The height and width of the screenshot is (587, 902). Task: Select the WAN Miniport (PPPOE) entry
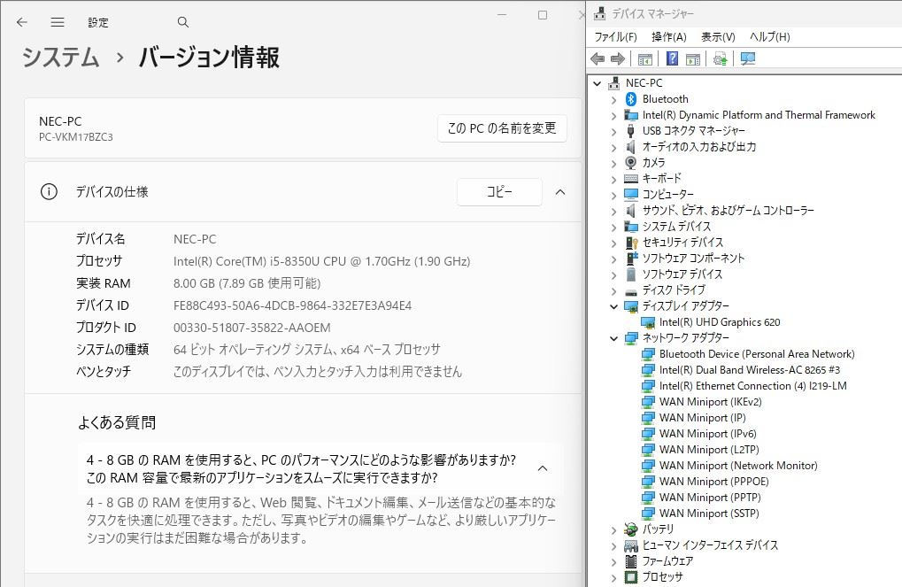coord(713,482)
